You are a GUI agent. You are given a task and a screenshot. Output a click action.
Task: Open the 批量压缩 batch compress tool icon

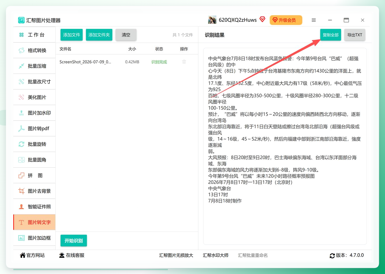pos(21,66)
